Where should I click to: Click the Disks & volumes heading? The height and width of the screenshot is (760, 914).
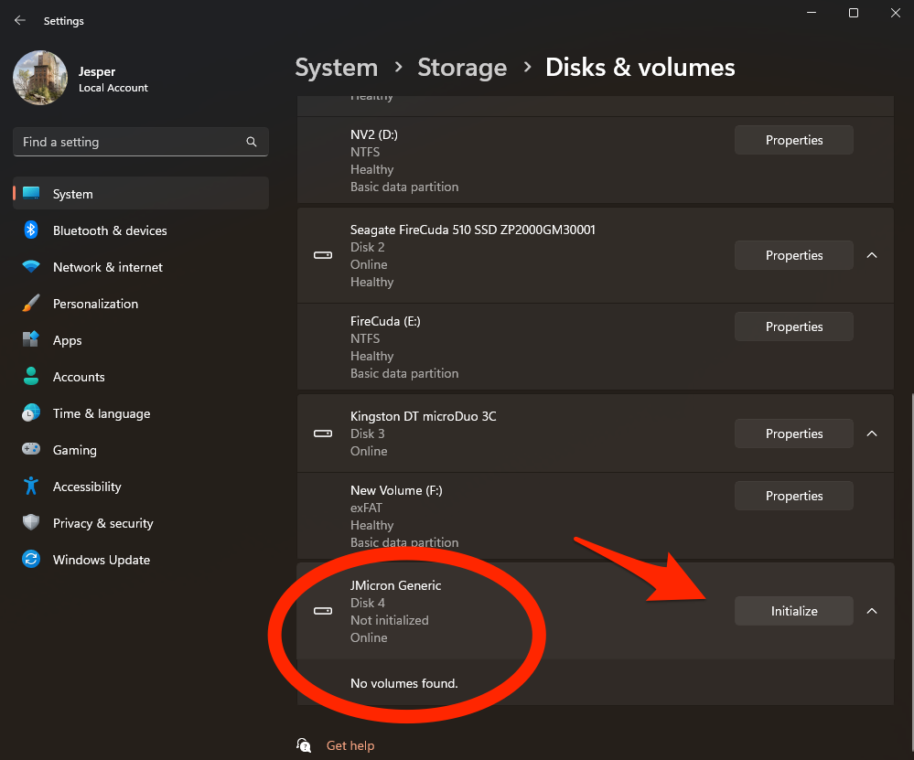(640, 68)
